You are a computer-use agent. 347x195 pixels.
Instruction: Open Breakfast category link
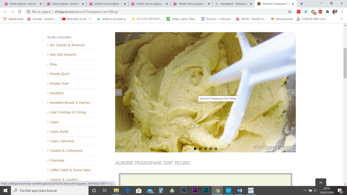57,93
